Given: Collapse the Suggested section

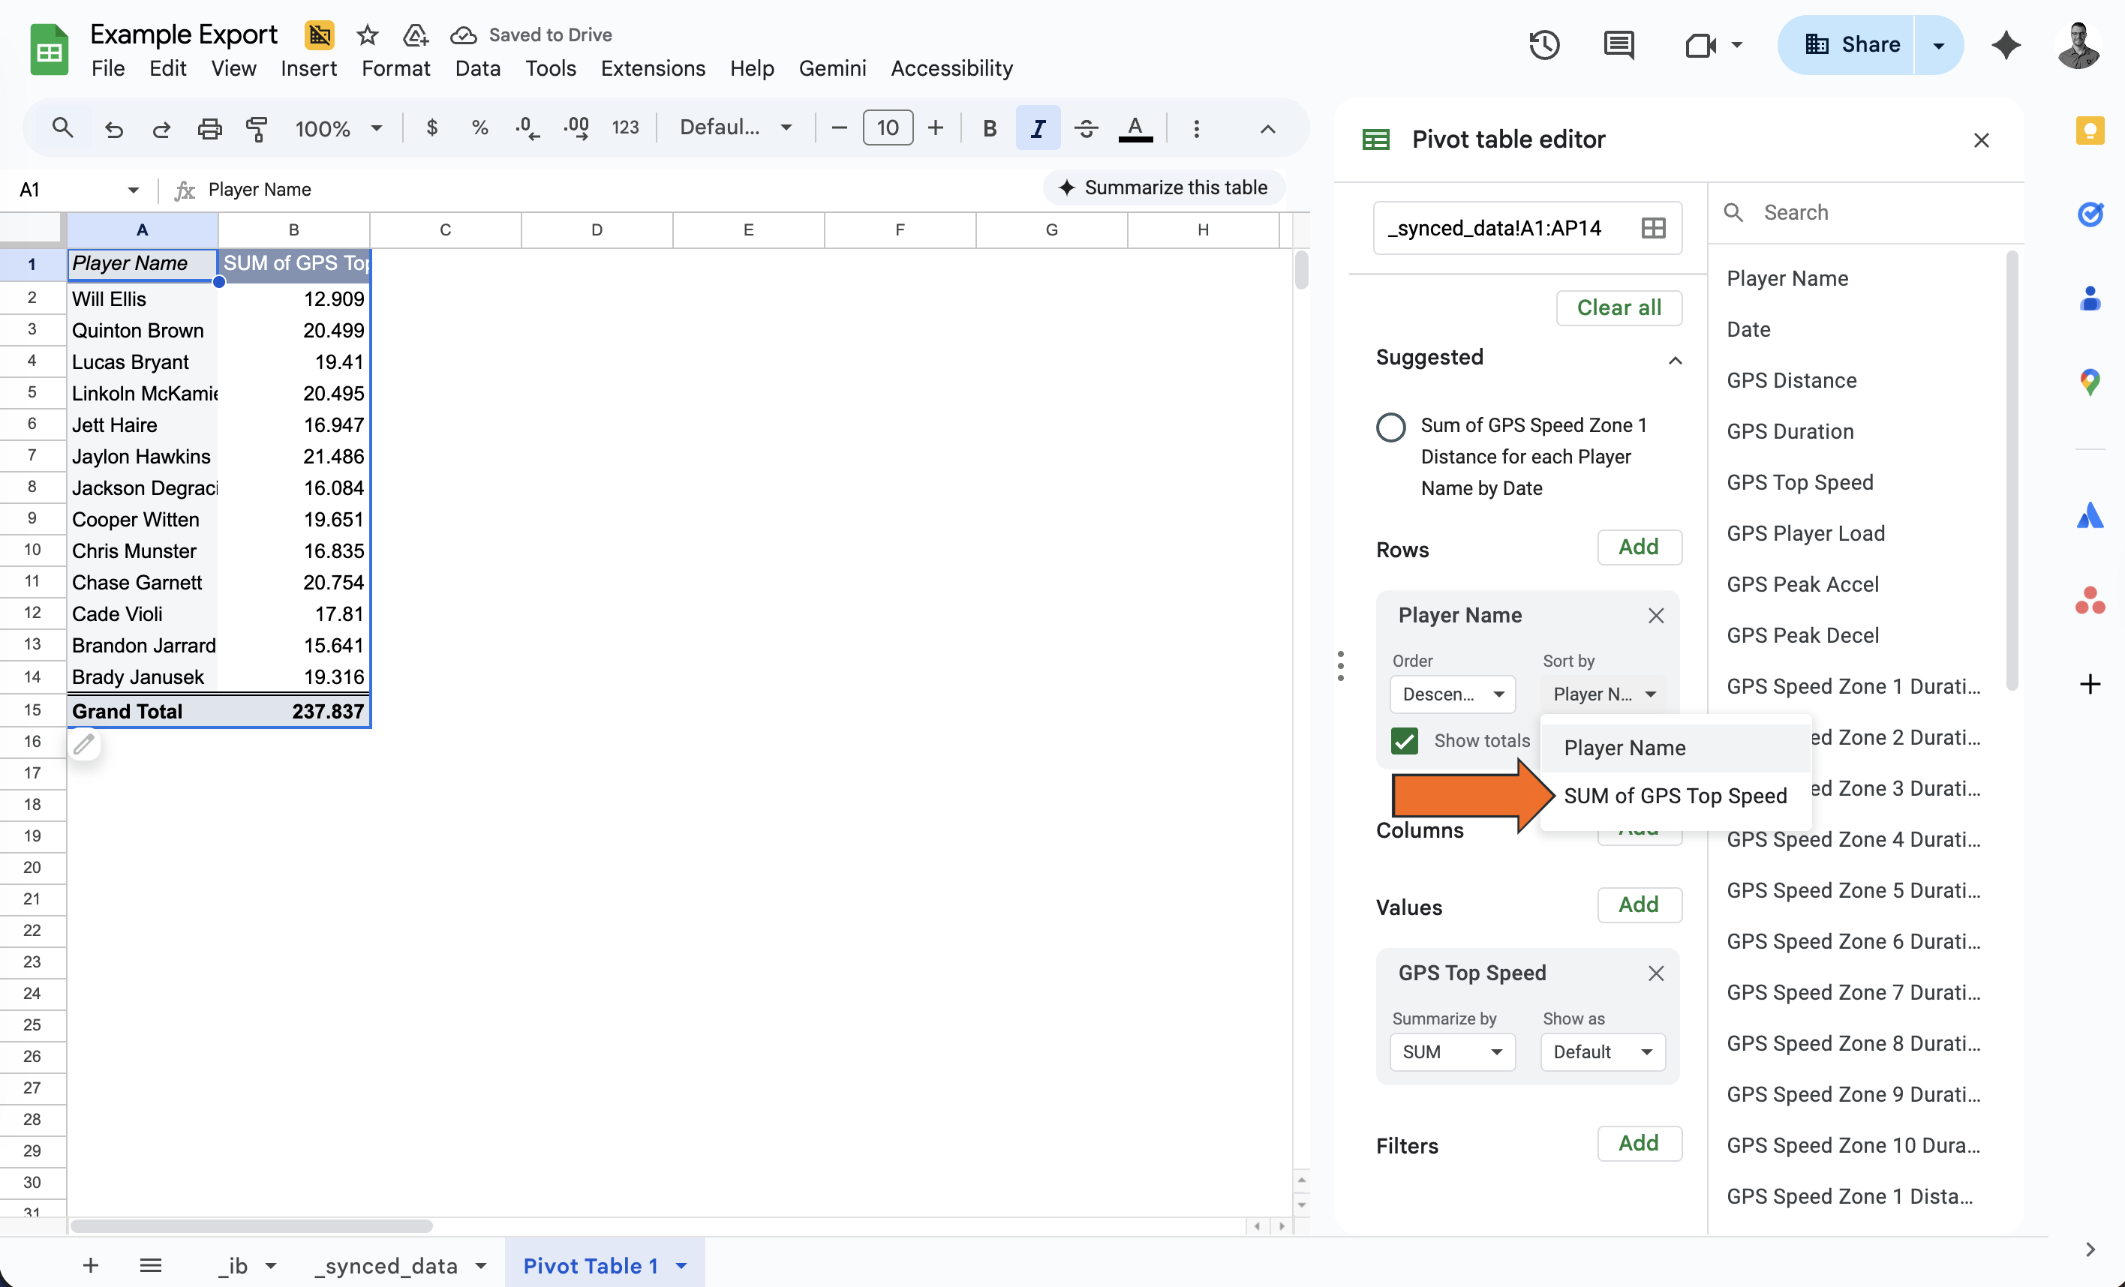Looking at the screenshot, I should pos(1675,360).
